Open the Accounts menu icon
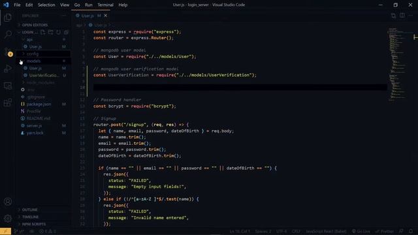418x235 pixels. tap(8, 202)
